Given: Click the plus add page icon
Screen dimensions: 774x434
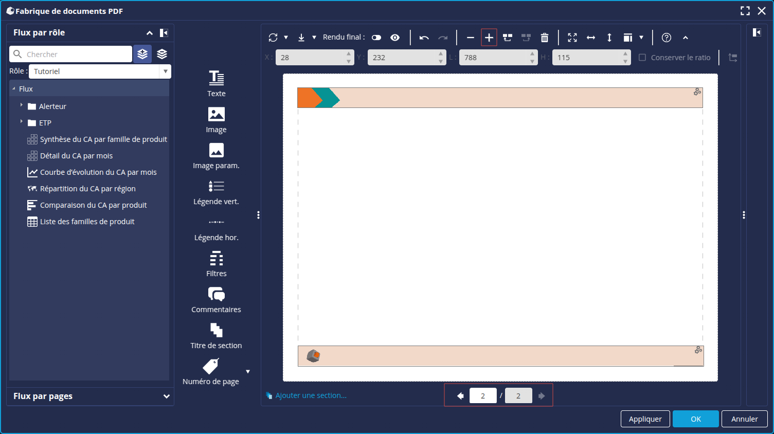Looking at the screenshot, I should point(489,38).
